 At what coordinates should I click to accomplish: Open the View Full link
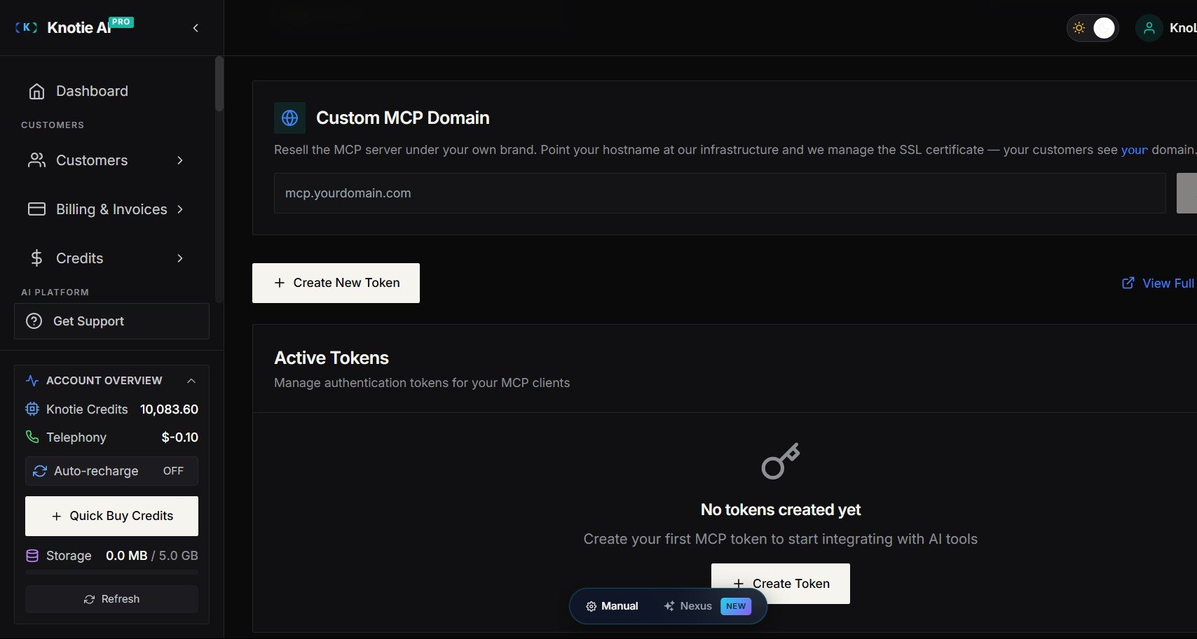click(x=1158, y=283)
